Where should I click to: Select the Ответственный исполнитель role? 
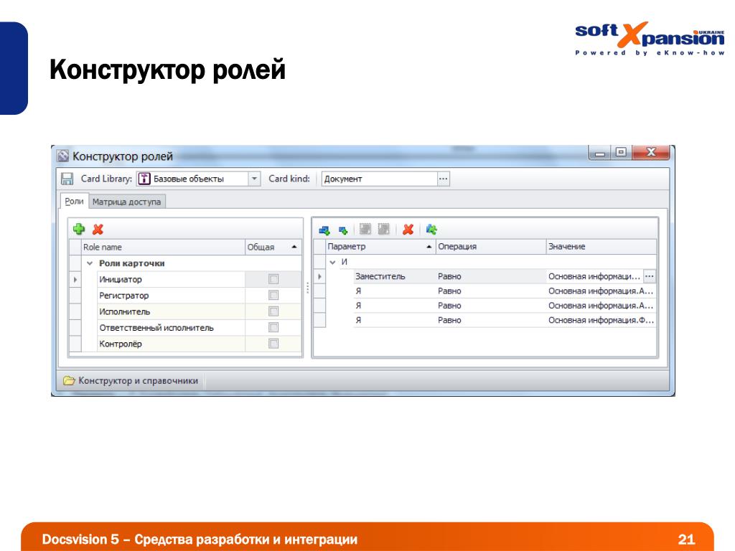click(171, 327)
